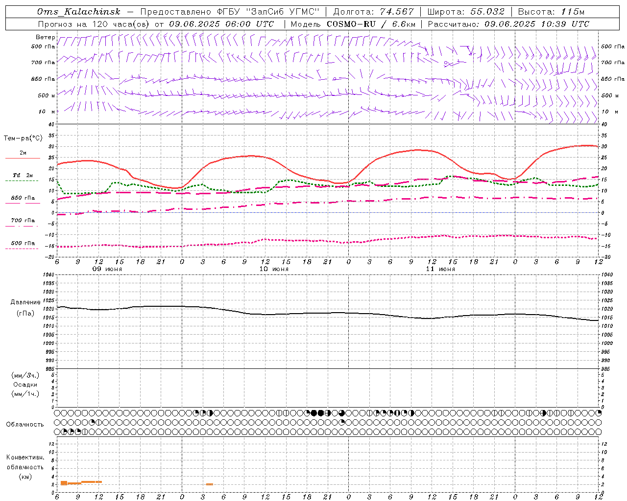The width and height of the screenshot is (627, 501).
Task: Click the Облачность label
Action: point(25,425)
